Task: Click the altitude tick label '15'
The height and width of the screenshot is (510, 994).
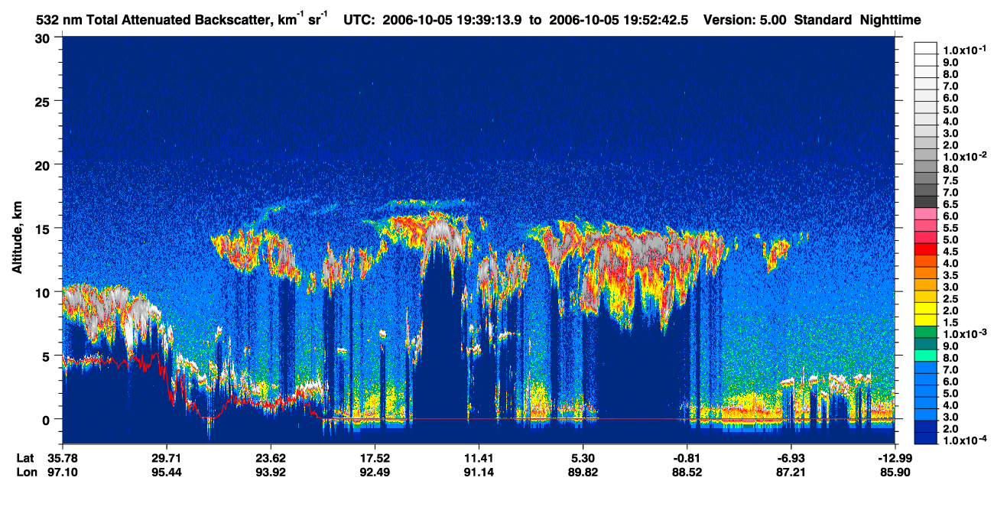Action: (44, 228)
